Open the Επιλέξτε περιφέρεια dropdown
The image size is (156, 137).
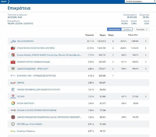click(140, 1)
